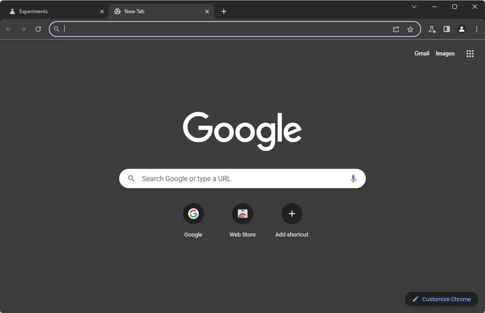Click the address bar search icon
This screenshot has height=313, width=485.
click(57, 29)
